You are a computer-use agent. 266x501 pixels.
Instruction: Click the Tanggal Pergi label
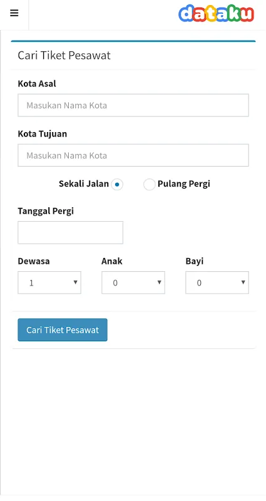(x=46, y=211)
